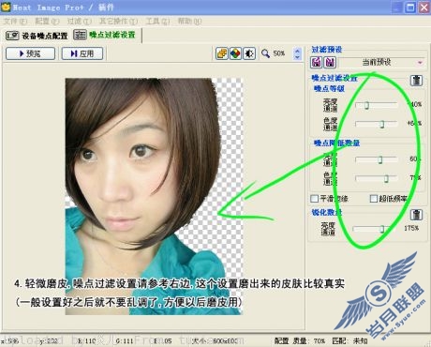431x347 pixels.
Task: Click the stacked windows viewer icon in toolbar
Action: [x=222, y=53]
